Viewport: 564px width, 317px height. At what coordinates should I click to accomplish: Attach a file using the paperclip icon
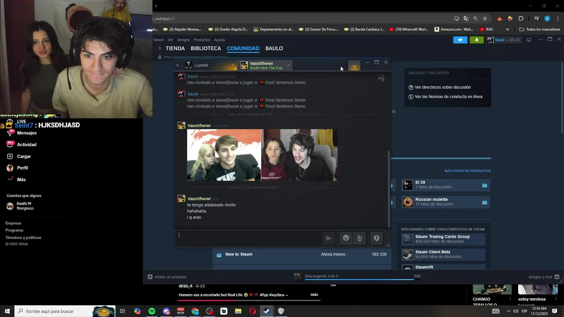click(x=360, y=238)
